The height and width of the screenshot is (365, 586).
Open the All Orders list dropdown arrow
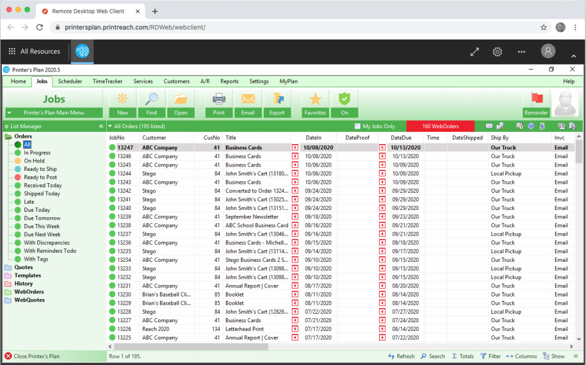point(110,126)
